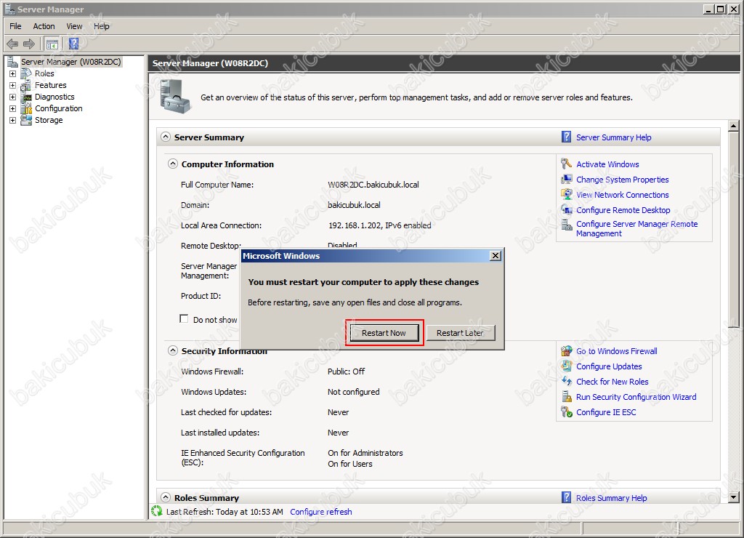Expand the Storage tree node
This screenshot has height=538, width=744.
pos(13,120)
